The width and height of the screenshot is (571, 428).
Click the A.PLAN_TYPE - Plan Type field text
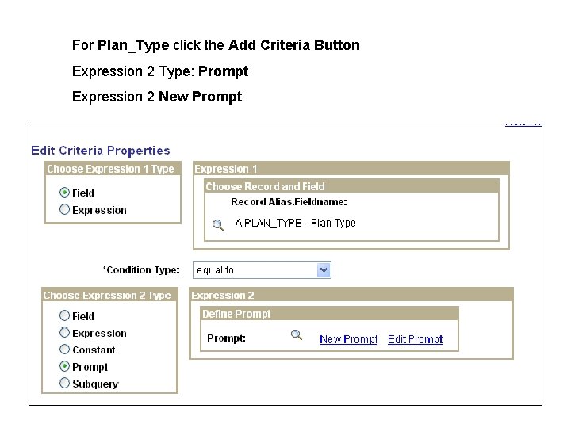(296, 224)
